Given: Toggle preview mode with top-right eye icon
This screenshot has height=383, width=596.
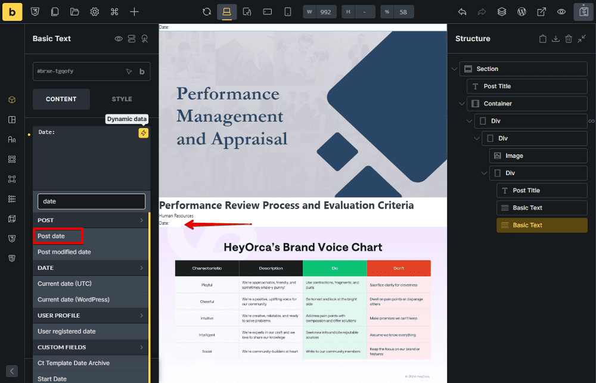Looking at the screenshot, I should [561, 12].
